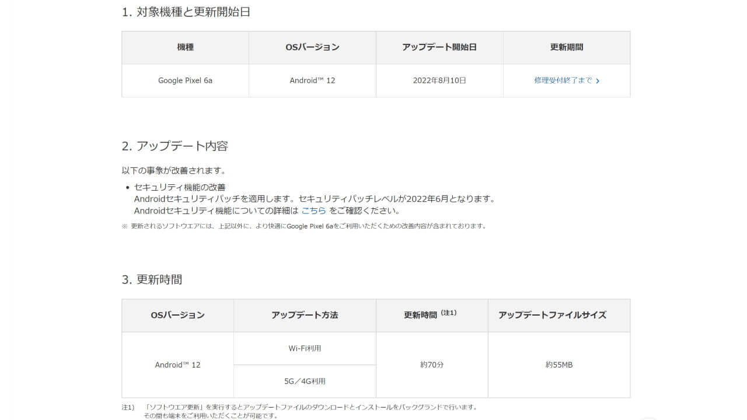The image size is (747, 420).
Task: Click the chevron arrow beside 修理受付終了まで
Action: pos(598,81)
